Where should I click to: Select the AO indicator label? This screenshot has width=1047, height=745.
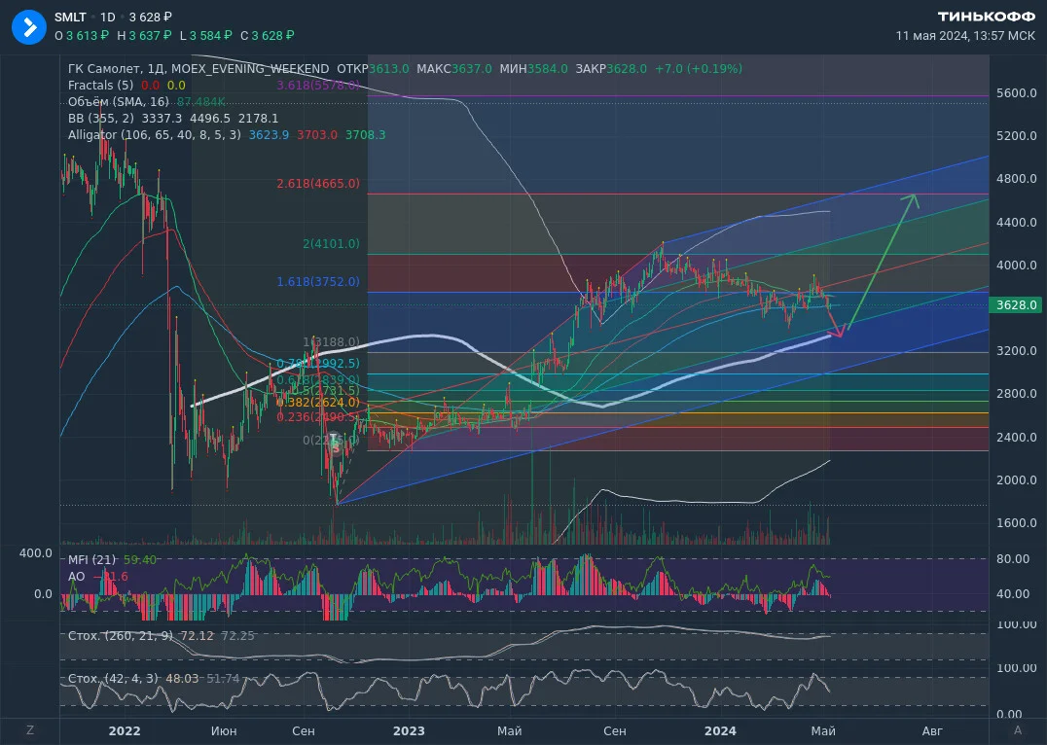click(77, 576)
